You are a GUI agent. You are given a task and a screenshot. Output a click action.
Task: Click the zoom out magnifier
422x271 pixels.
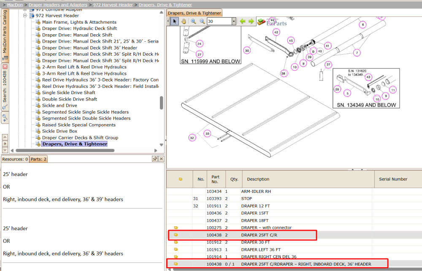(x=202, y=21)
